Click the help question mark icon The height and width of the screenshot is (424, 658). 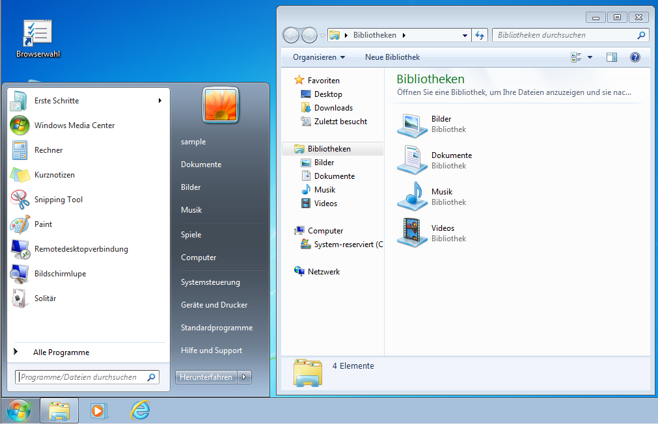635,57
